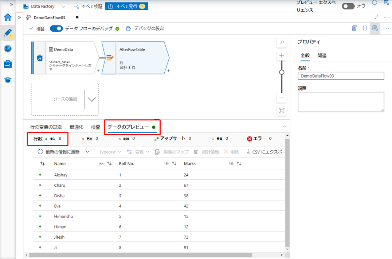Viewport: 392px width, 259px height.
Task: Click the 名前 name input field
Action: click(x=341, y=76)
